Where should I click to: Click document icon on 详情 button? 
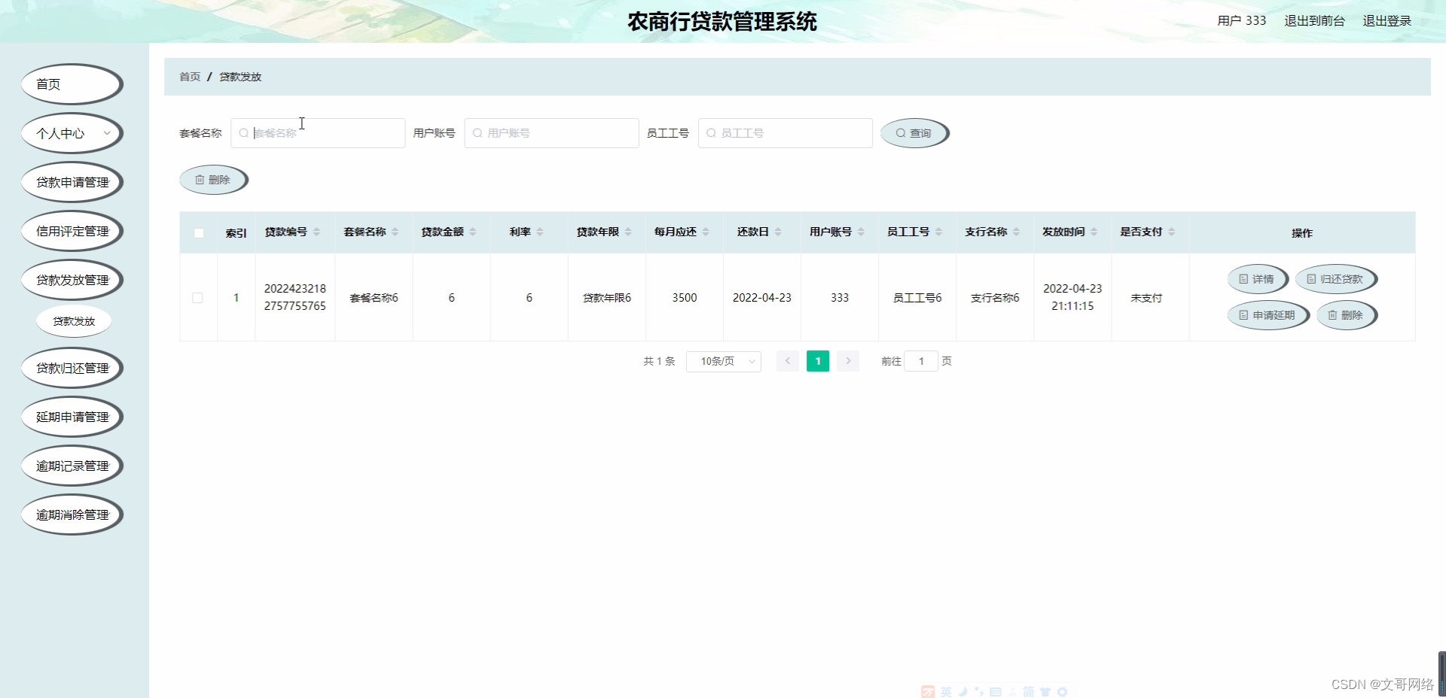1243,279
